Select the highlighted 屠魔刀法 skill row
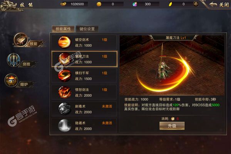231x154 pixels. point(84,59)
